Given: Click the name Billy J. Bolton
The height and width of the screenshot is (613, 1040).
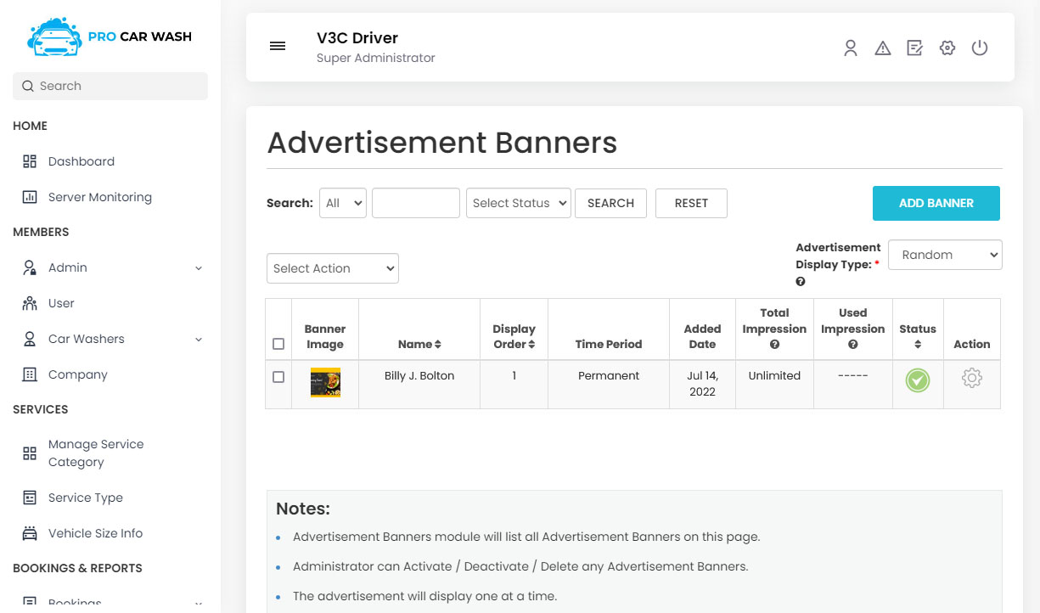Looking at the screenshot, I should (419, 376).
